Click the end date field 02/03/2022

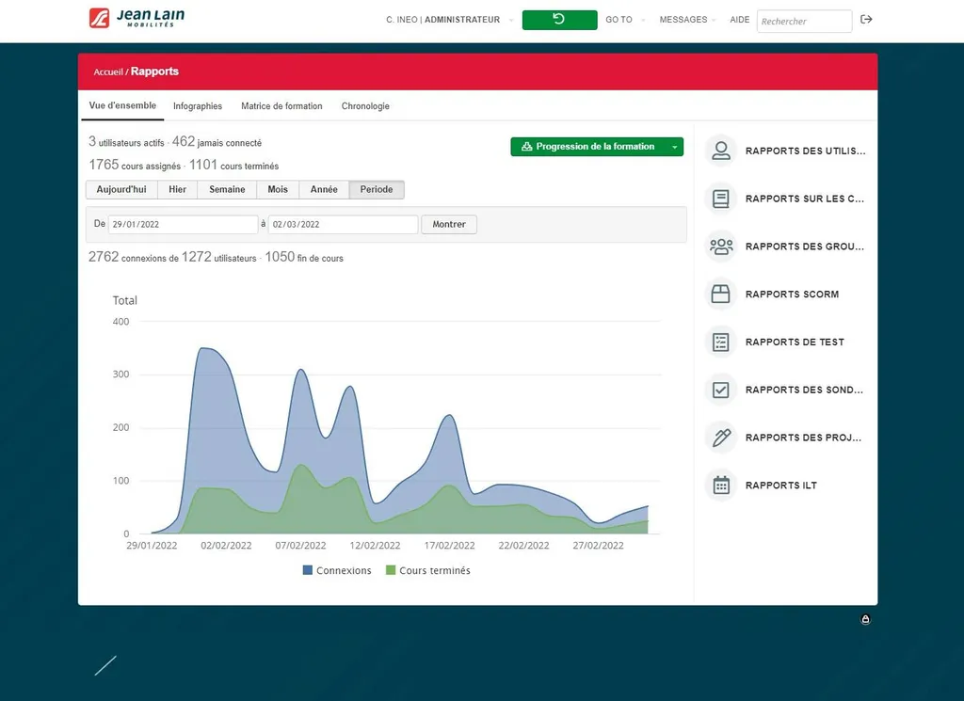tap(343, 224)
